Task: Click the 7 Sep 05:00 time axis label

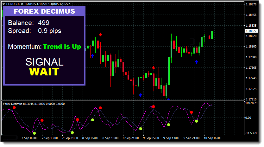Action: point(29,138)
